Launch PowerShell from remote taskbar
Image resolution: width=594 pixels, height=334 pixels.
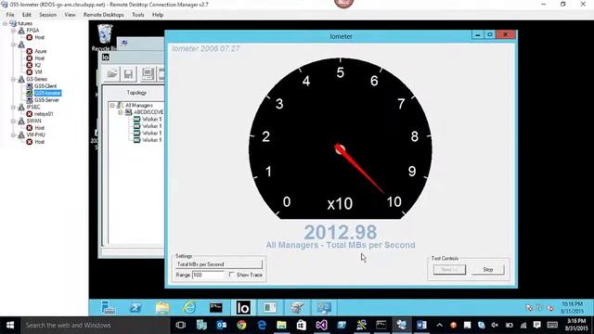coord(136,307)
